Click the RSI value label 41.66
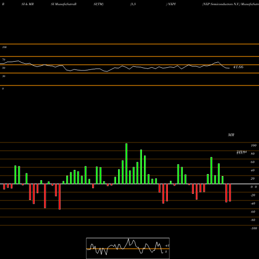Viewport: 259px width, 259px height. pyautogui.click(x=238, y=67)
